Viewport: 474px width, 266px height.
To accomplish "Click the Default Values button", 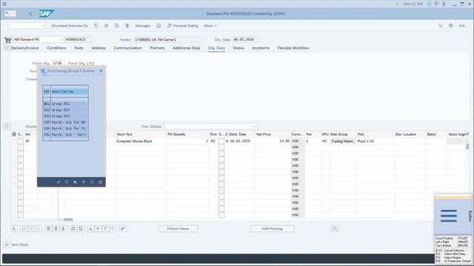I will (x=178, y=228).
